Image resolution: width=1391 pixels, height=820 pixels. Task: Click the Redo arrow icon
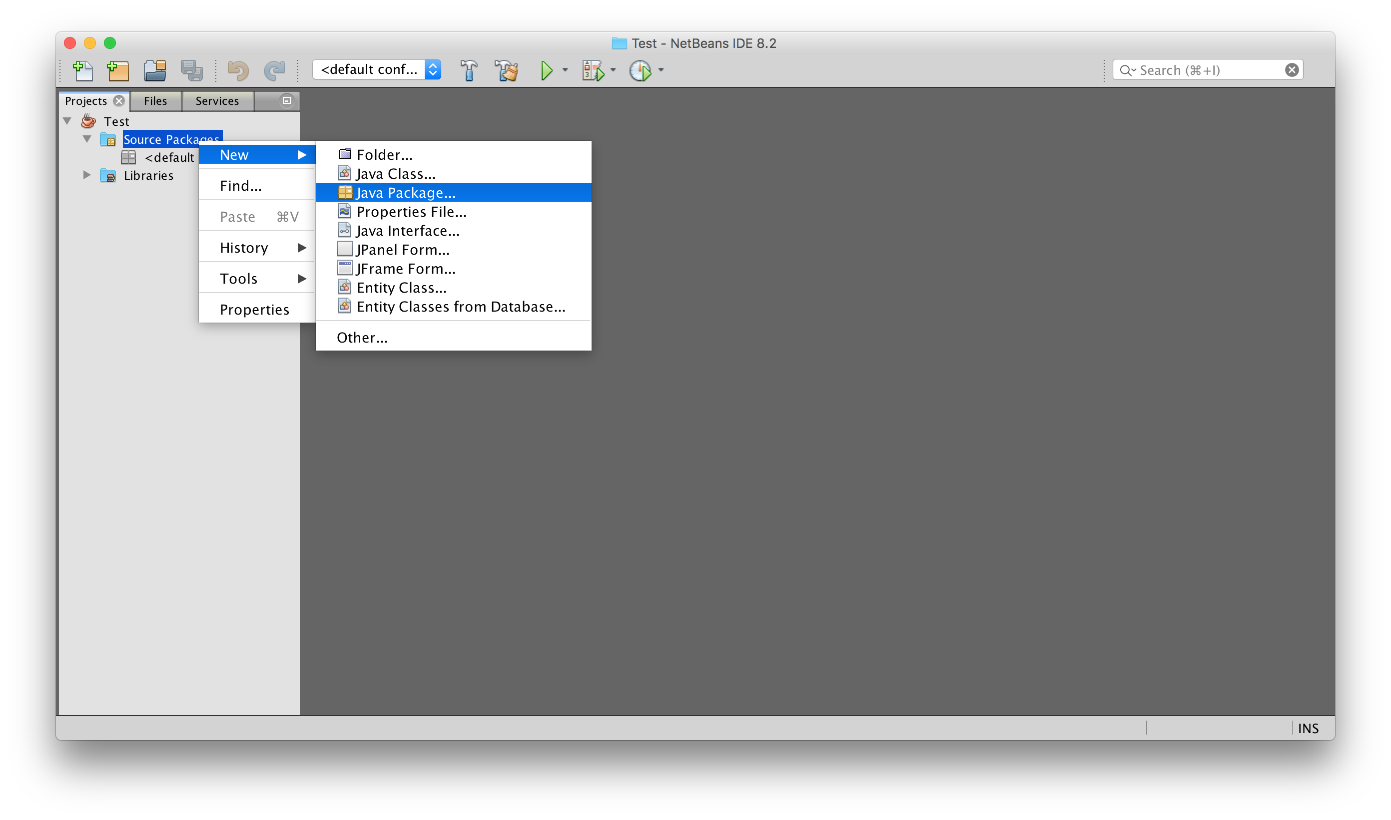pos(274,70)
